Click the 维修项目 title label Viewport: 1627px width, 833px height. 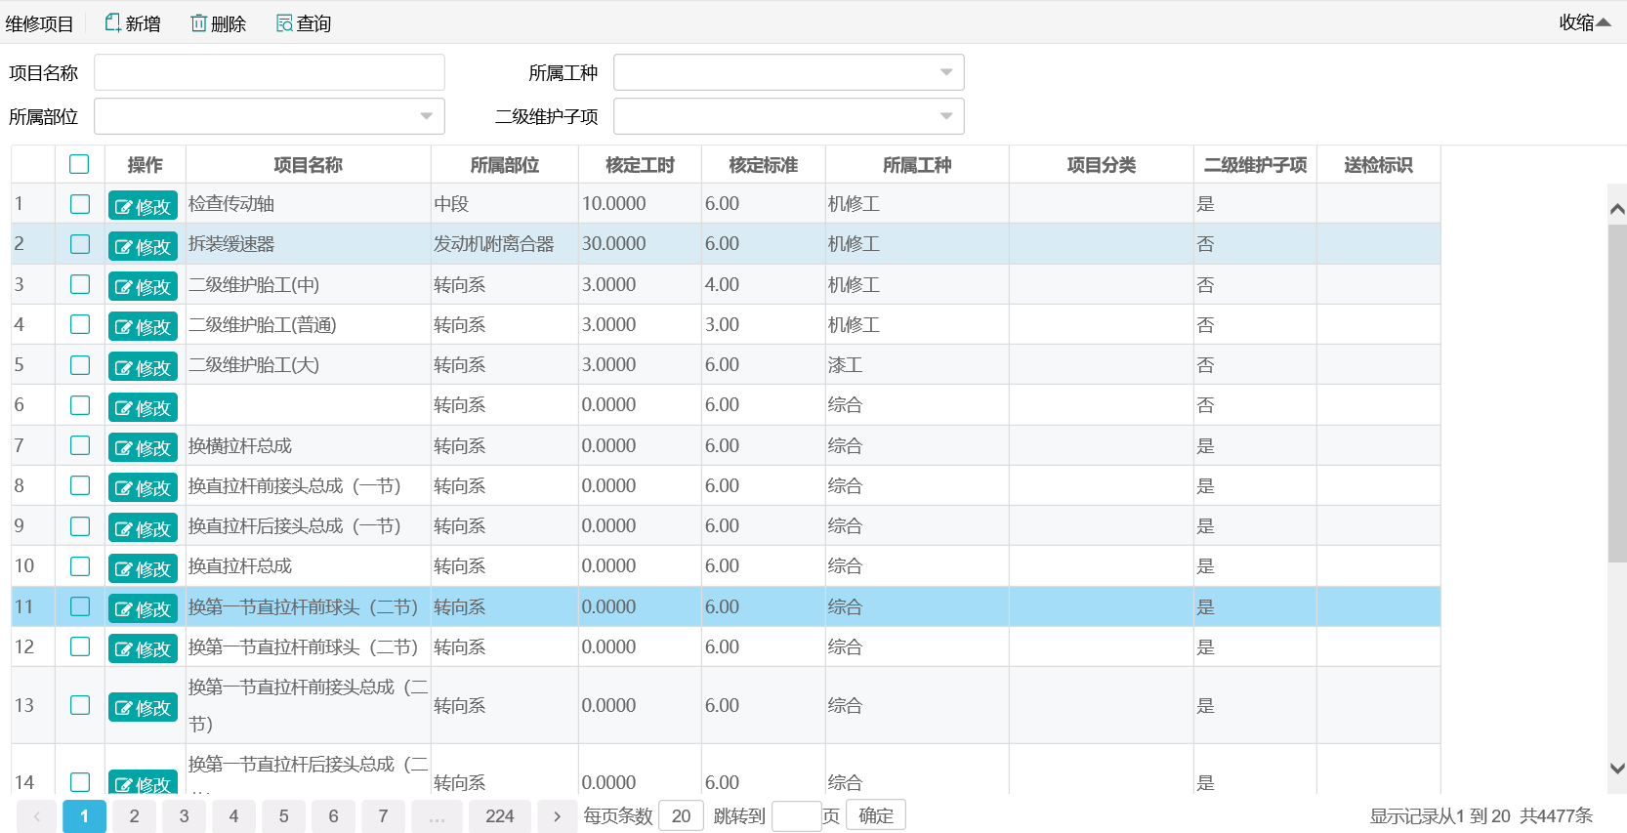pyautogui.click(x=39, y=23)
